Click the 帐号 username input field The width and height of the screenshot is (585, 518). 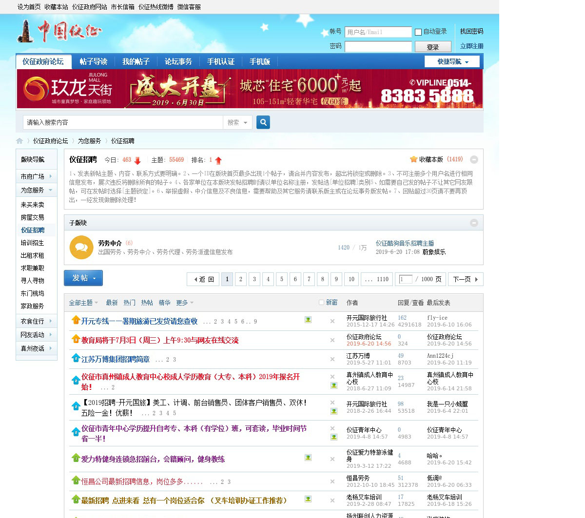(x=378, y=32)
